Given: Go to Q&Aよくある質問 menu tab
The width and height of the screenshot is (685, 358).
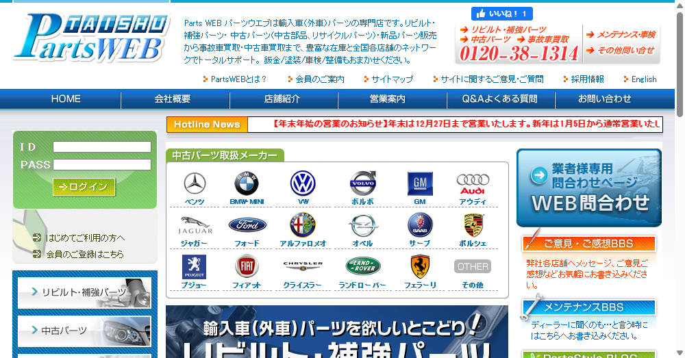Looking at the screenshot, I should (499, 99).
